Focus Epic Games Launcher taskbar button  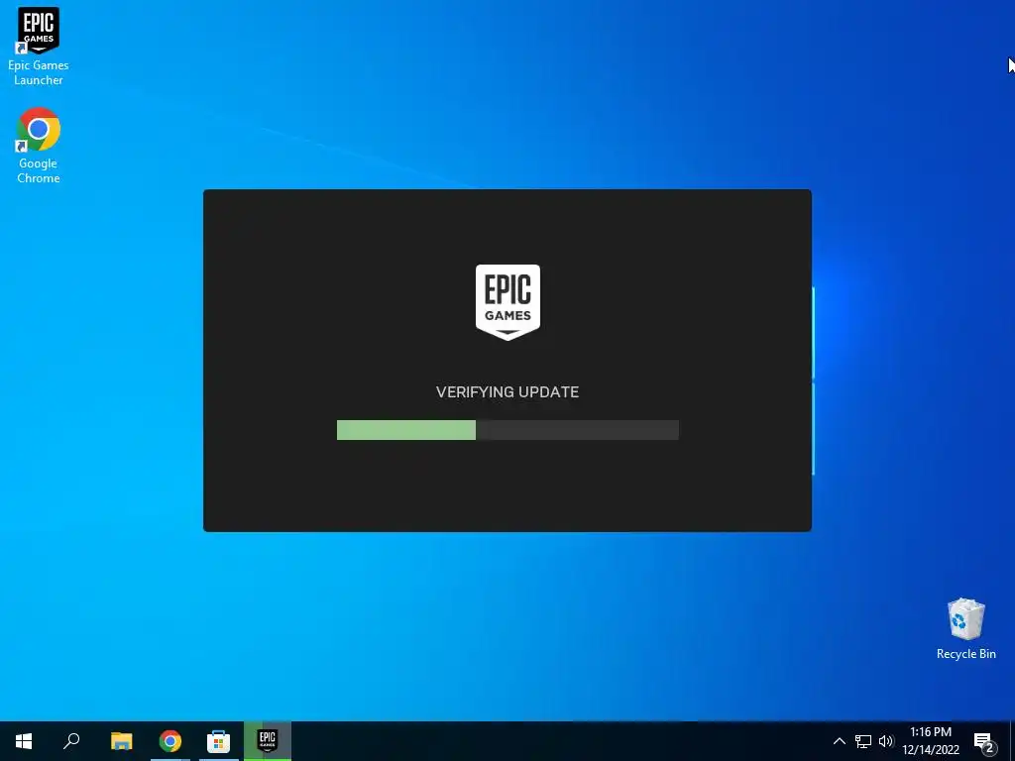pyautogui.click(x=268, y=741)
